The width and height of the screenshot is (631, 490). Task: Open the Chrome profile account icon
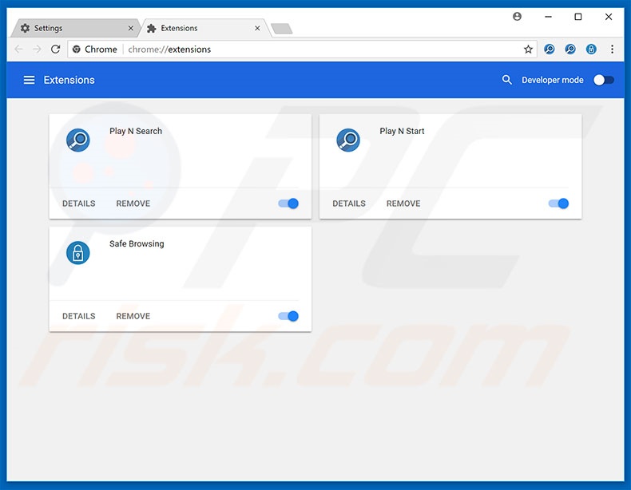(x=517, y=17)
